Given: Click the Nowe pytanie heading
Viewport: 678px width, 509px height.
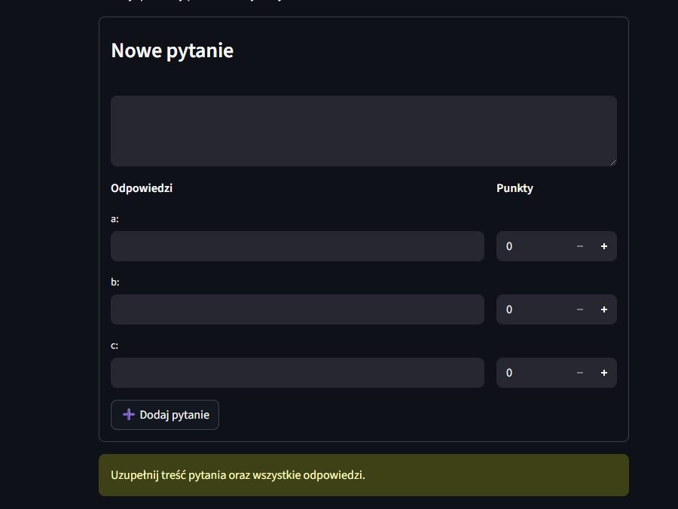Looking at the screenshot, I should click(173, 50).
